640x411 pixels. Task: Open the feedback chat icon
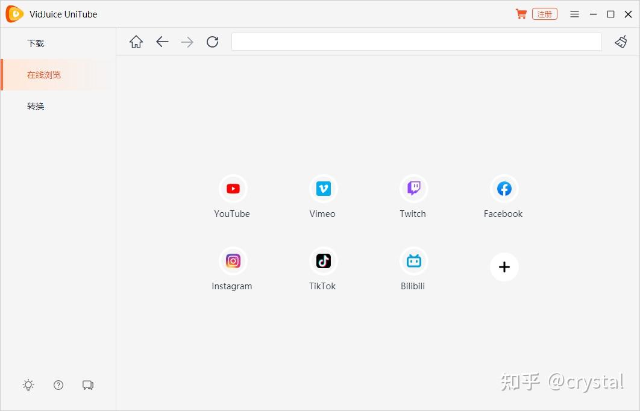(88, 384)
